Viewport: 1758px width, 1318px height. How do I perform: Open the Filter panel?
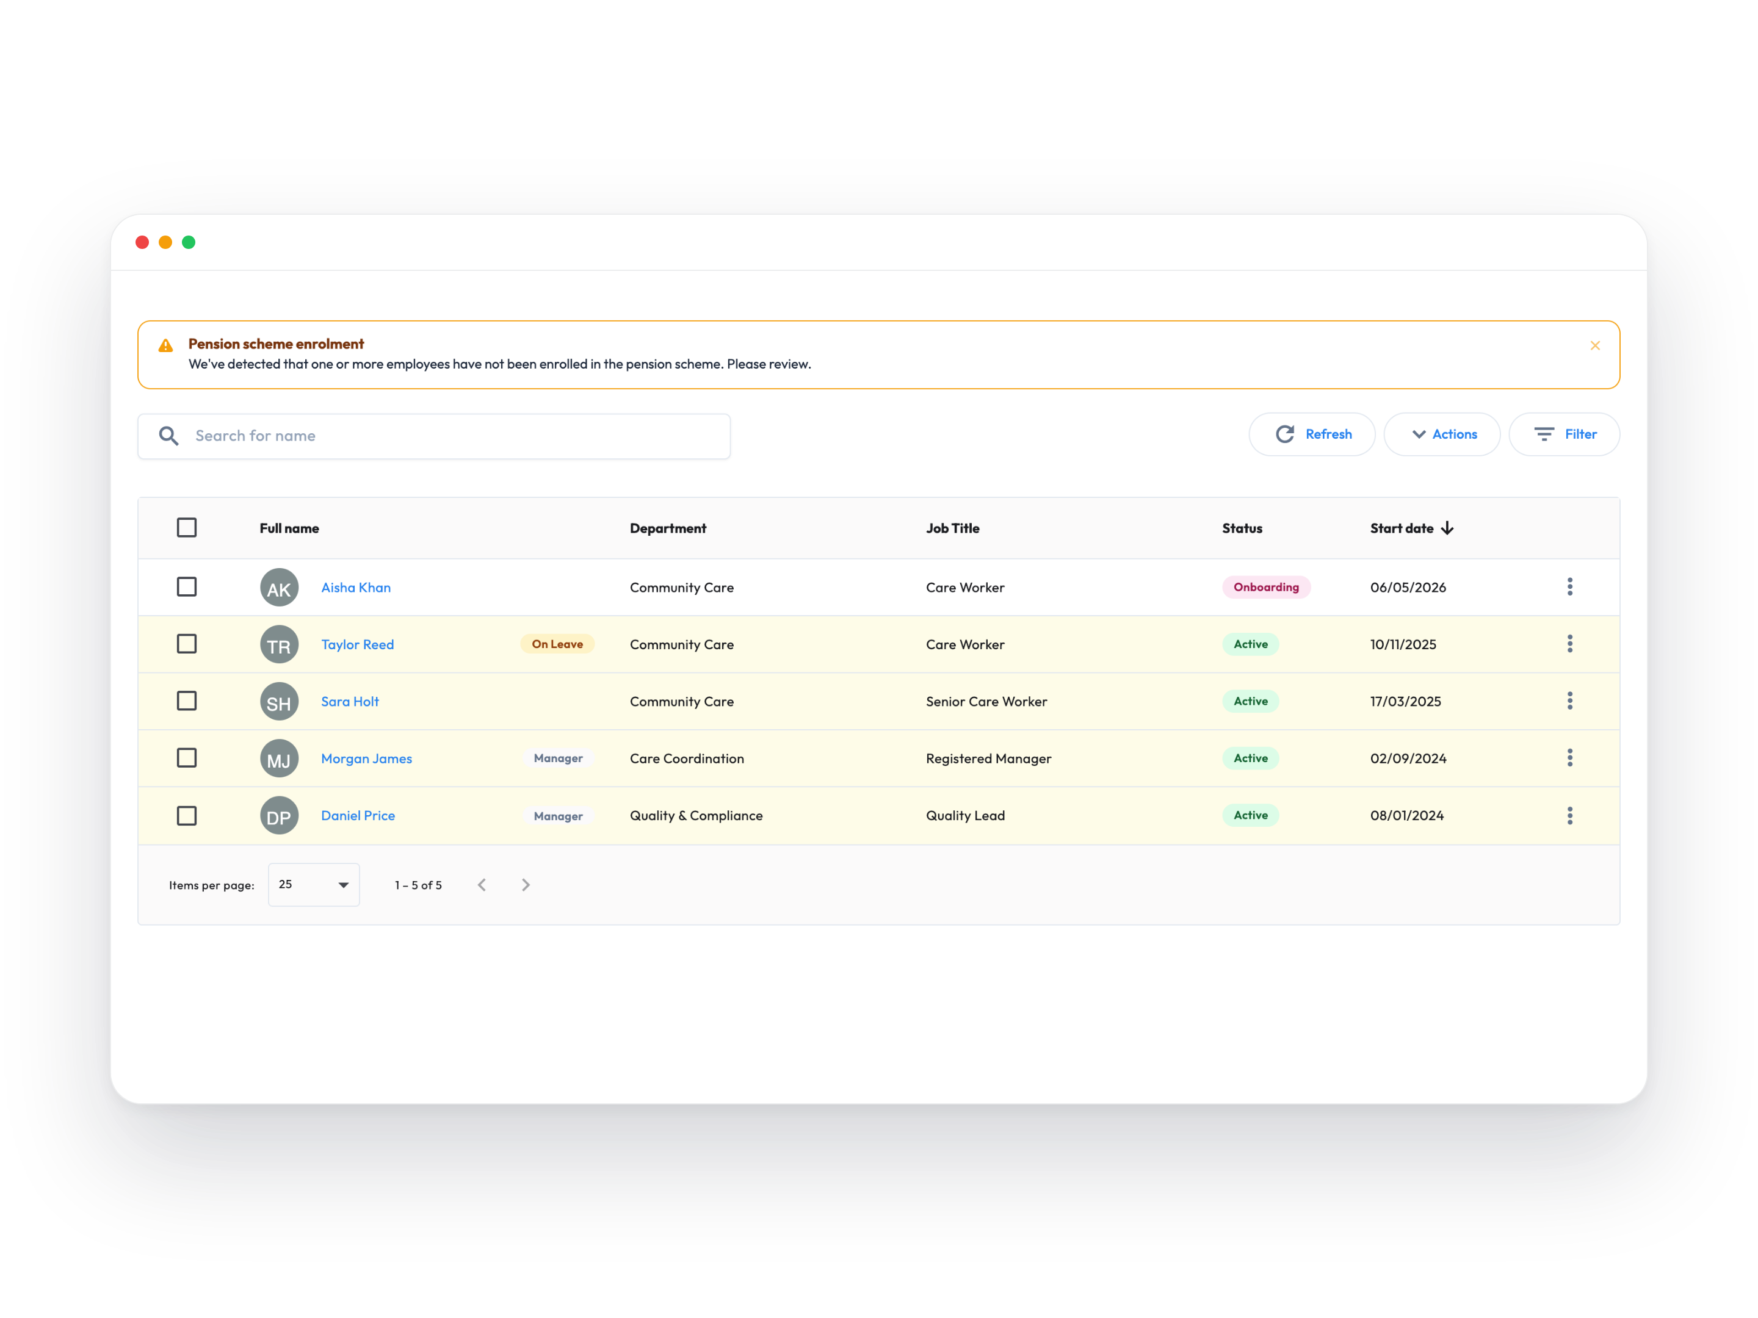click(x=1564, y=434)
